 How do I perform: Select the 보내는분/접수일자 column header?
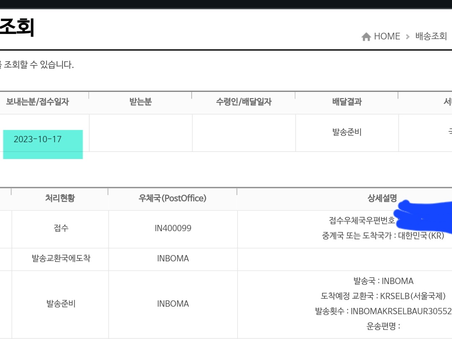pyautogui.click(x=37, y=102)
